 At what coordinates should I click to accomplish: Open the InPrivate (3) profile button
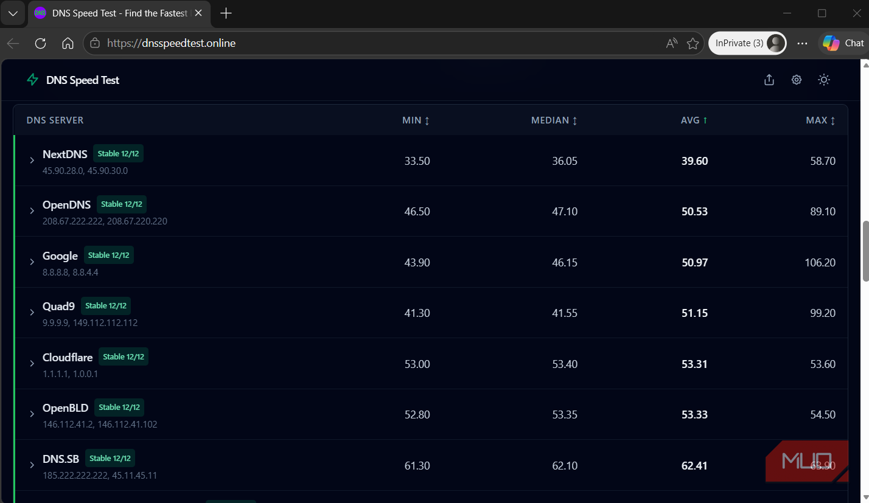tap(747, 43)
